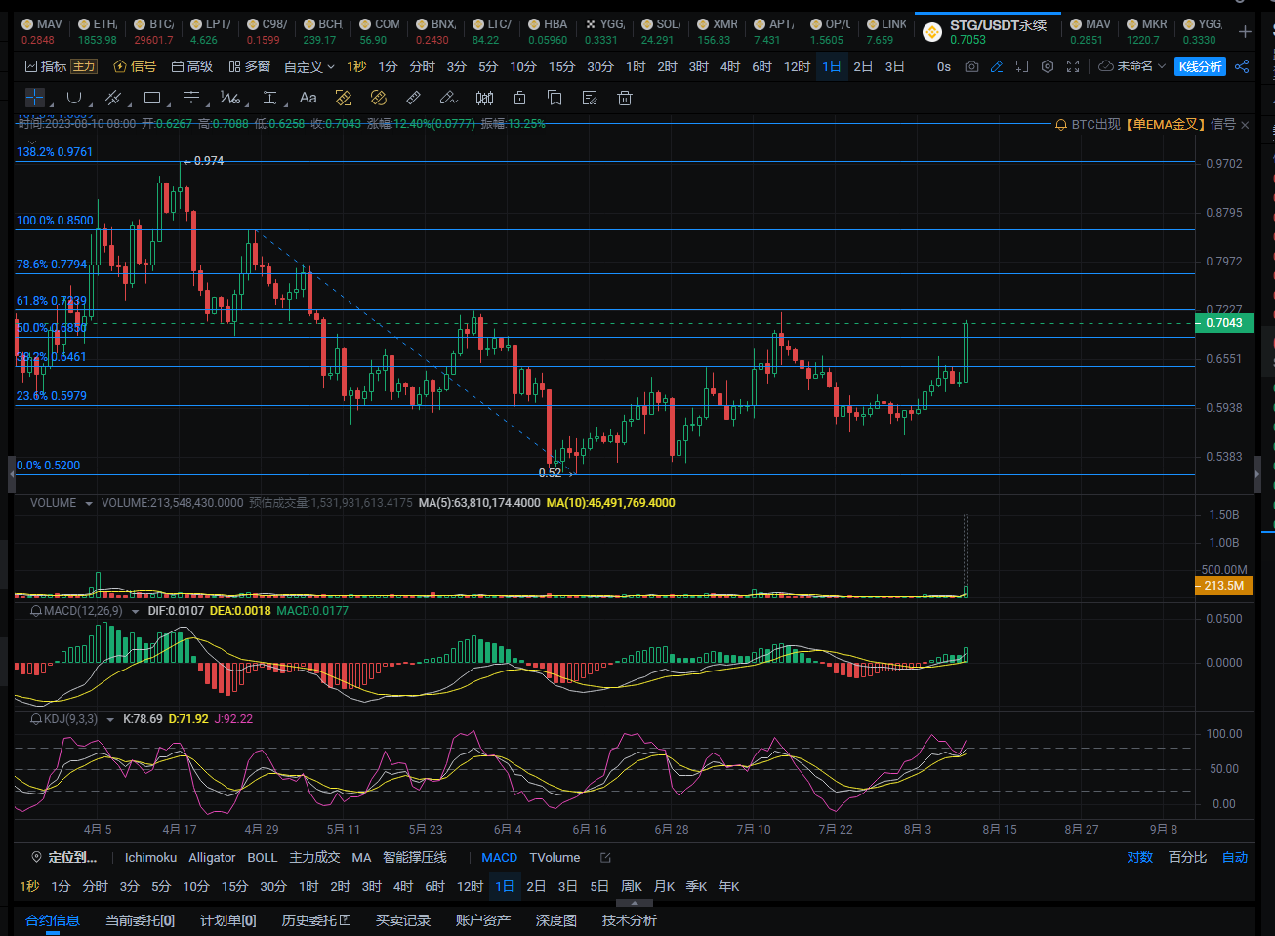
Task: Open the horizontal lines Fibonacci tool
Action: [191, 98]
